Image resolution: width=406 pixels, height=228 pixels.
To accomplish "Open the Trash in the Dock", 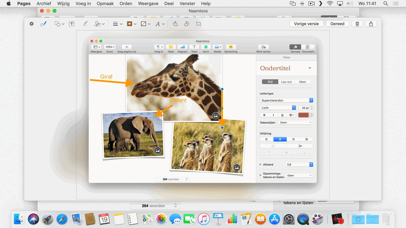I will tap(386, 219).
